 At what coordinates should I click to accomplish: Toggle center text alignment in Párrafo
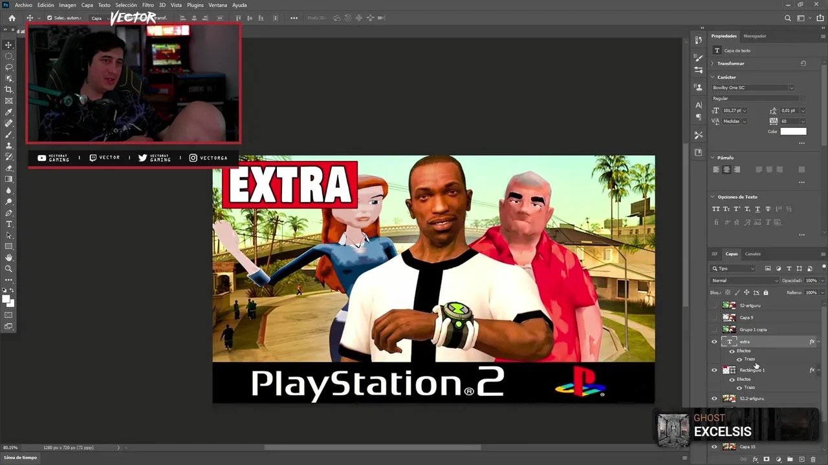[x=726, y=170]
